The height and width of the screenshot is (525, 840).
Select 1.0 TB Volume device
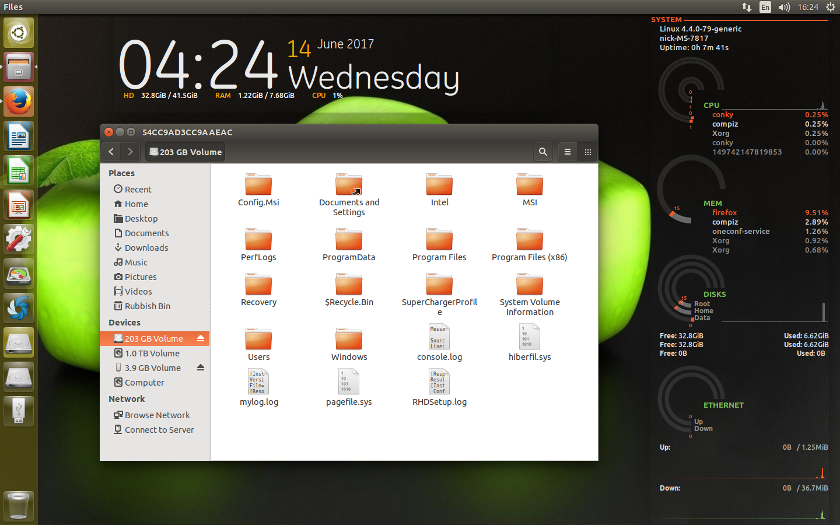click(155, 353)
